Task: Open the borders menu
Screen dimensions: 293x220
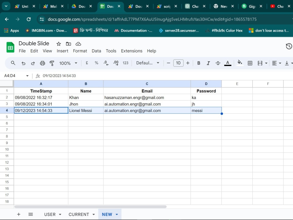Action: tap(250, 63)
